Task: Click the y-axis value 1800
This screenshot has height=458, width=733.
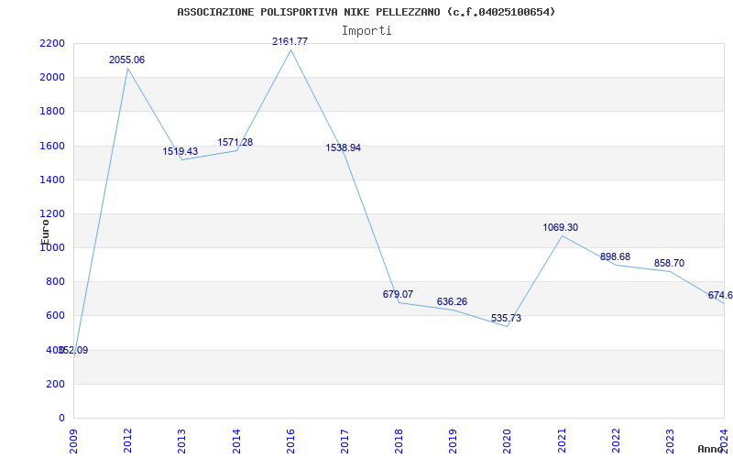Action: pyautogui.click(x=53, y=112)
